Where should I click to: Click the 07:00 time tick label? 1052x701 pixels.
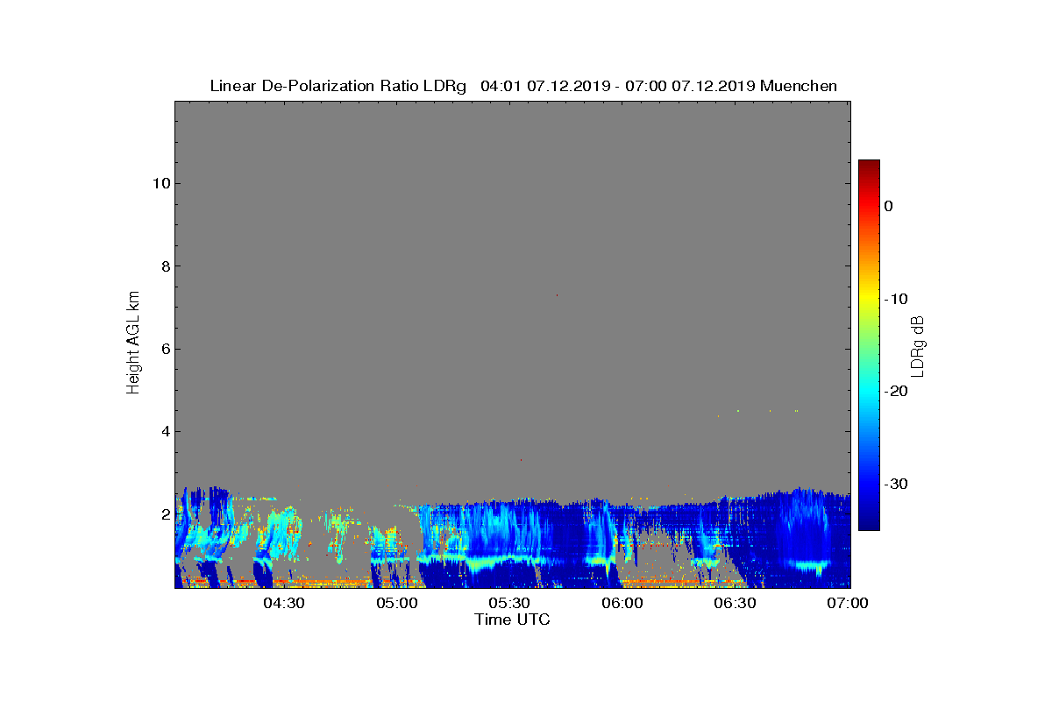click(x=848, y=603)
